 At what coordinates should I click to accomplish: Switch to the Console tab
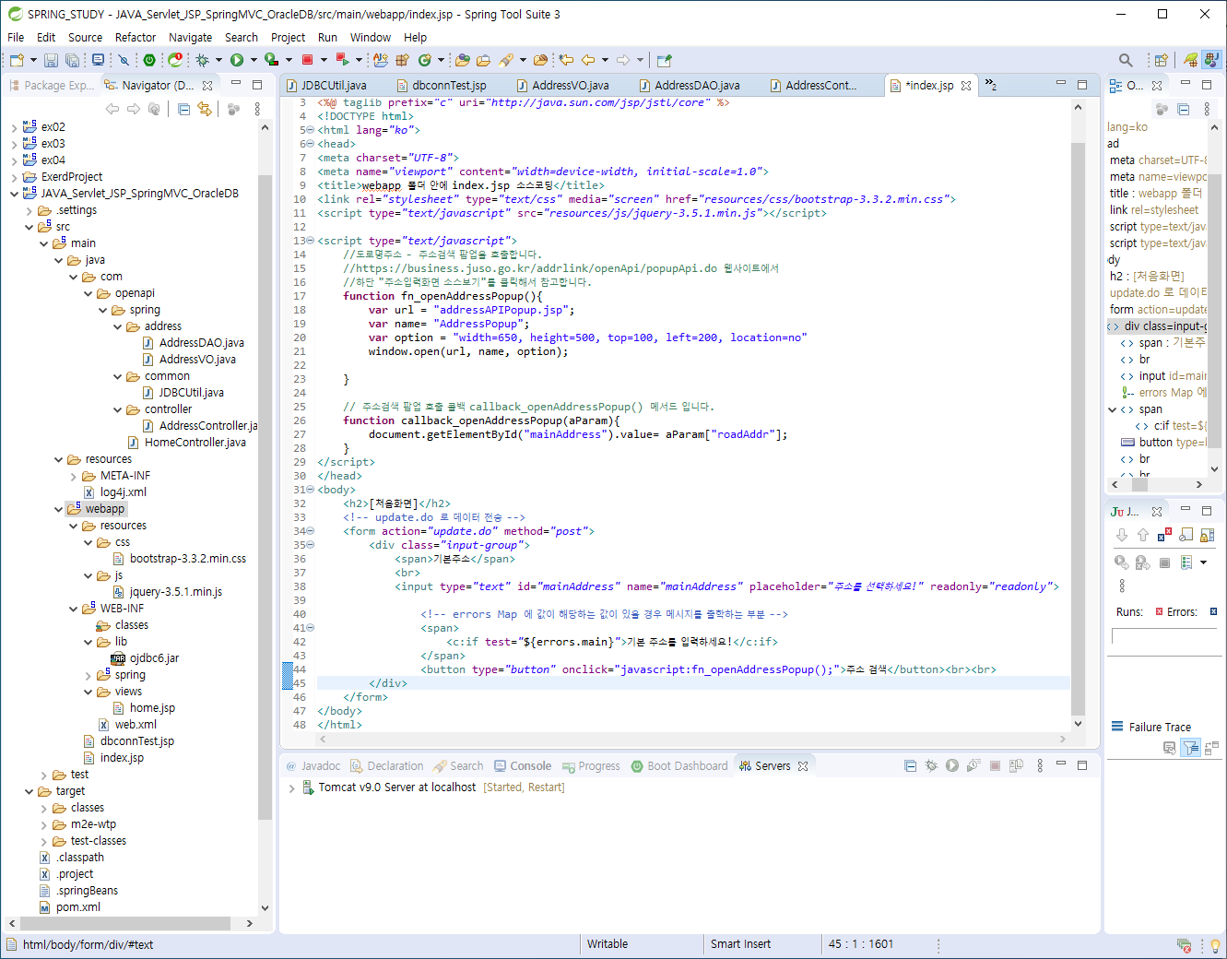click(523, 765)
